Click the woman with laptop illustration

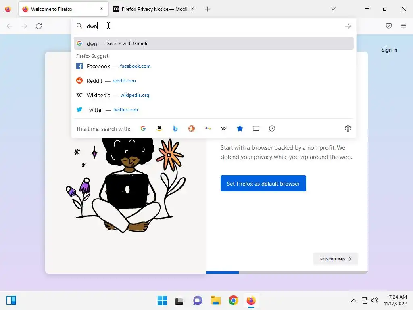(x=126, y=185)
